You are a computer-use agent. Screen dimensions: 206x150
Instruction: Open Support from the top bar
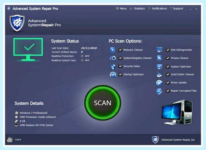[x=176, y=9]
